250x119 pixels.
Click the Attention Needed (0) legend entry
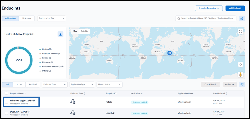(x=50, y=54)
